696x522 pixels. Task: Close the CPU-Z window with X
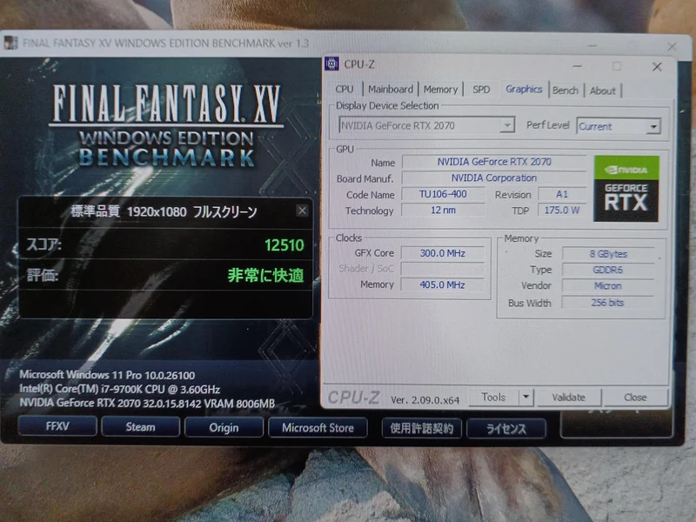[x=657, y=67]
